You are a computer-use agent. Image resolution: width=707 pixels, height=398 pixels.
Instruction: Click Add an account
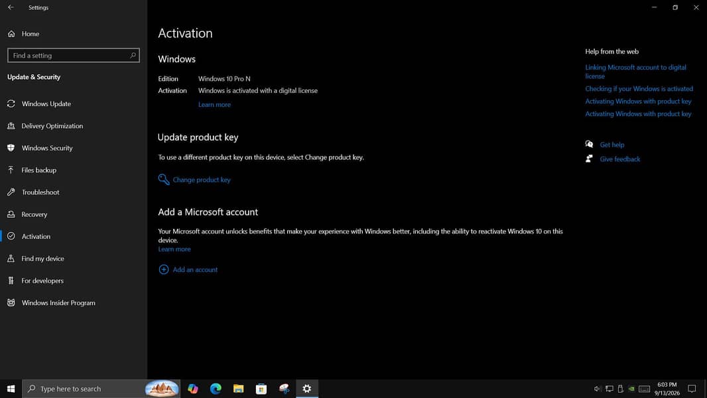[195, 269]
